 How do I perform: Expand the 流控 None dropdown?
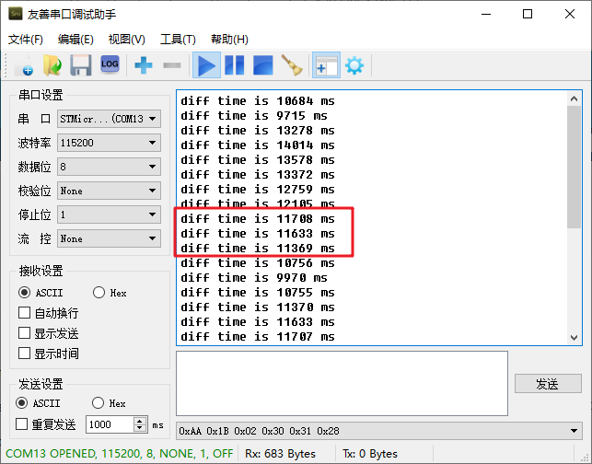point(110,238)
